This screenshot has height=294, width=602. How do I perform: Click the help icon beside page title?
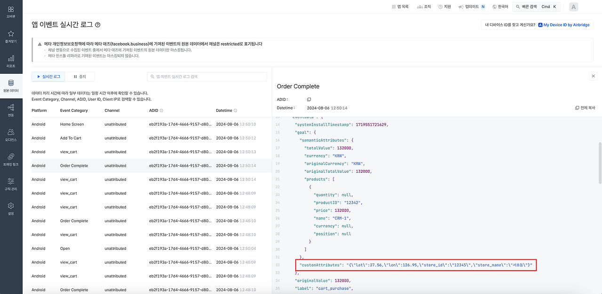(x=97, y=25)
